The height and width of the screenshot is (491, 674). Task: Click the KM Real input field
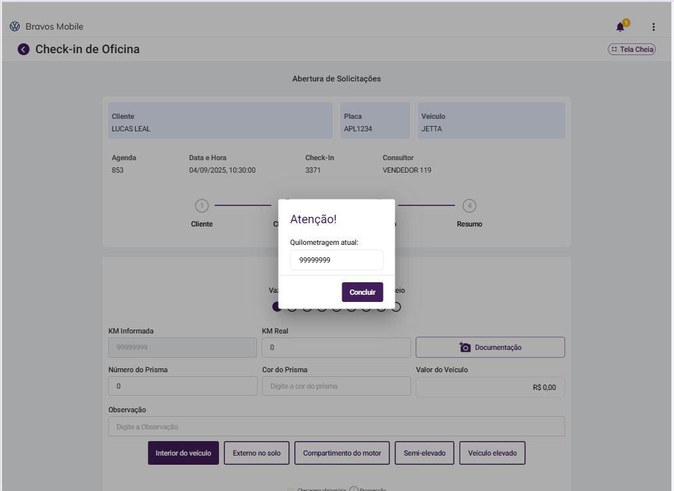click(336, 347)
